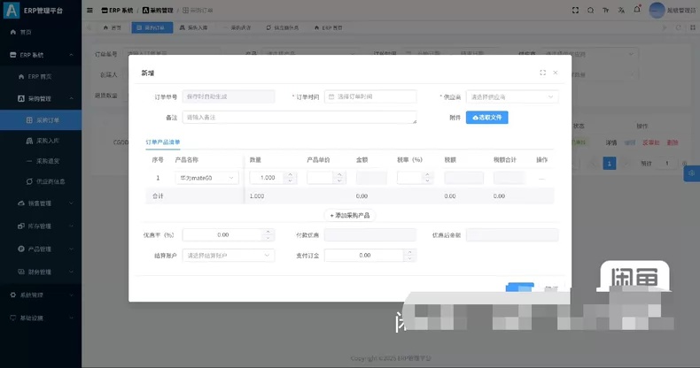Viewport: 700px width, 368px height.
Task: Click the user avatar in top right
Action: pos(657,11)
